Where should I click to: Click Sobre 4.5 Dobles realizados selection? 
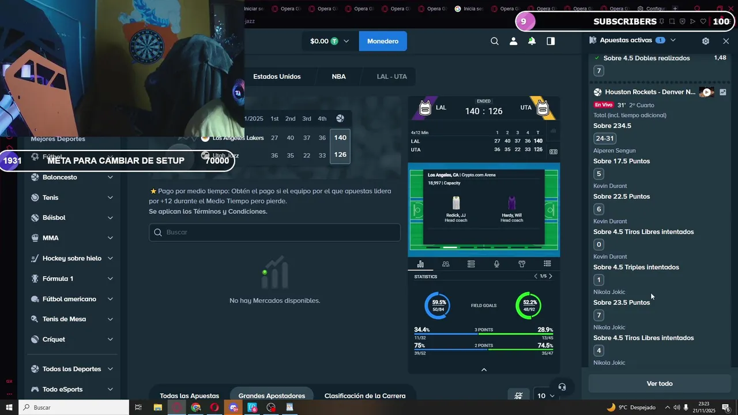click(646, 58)
